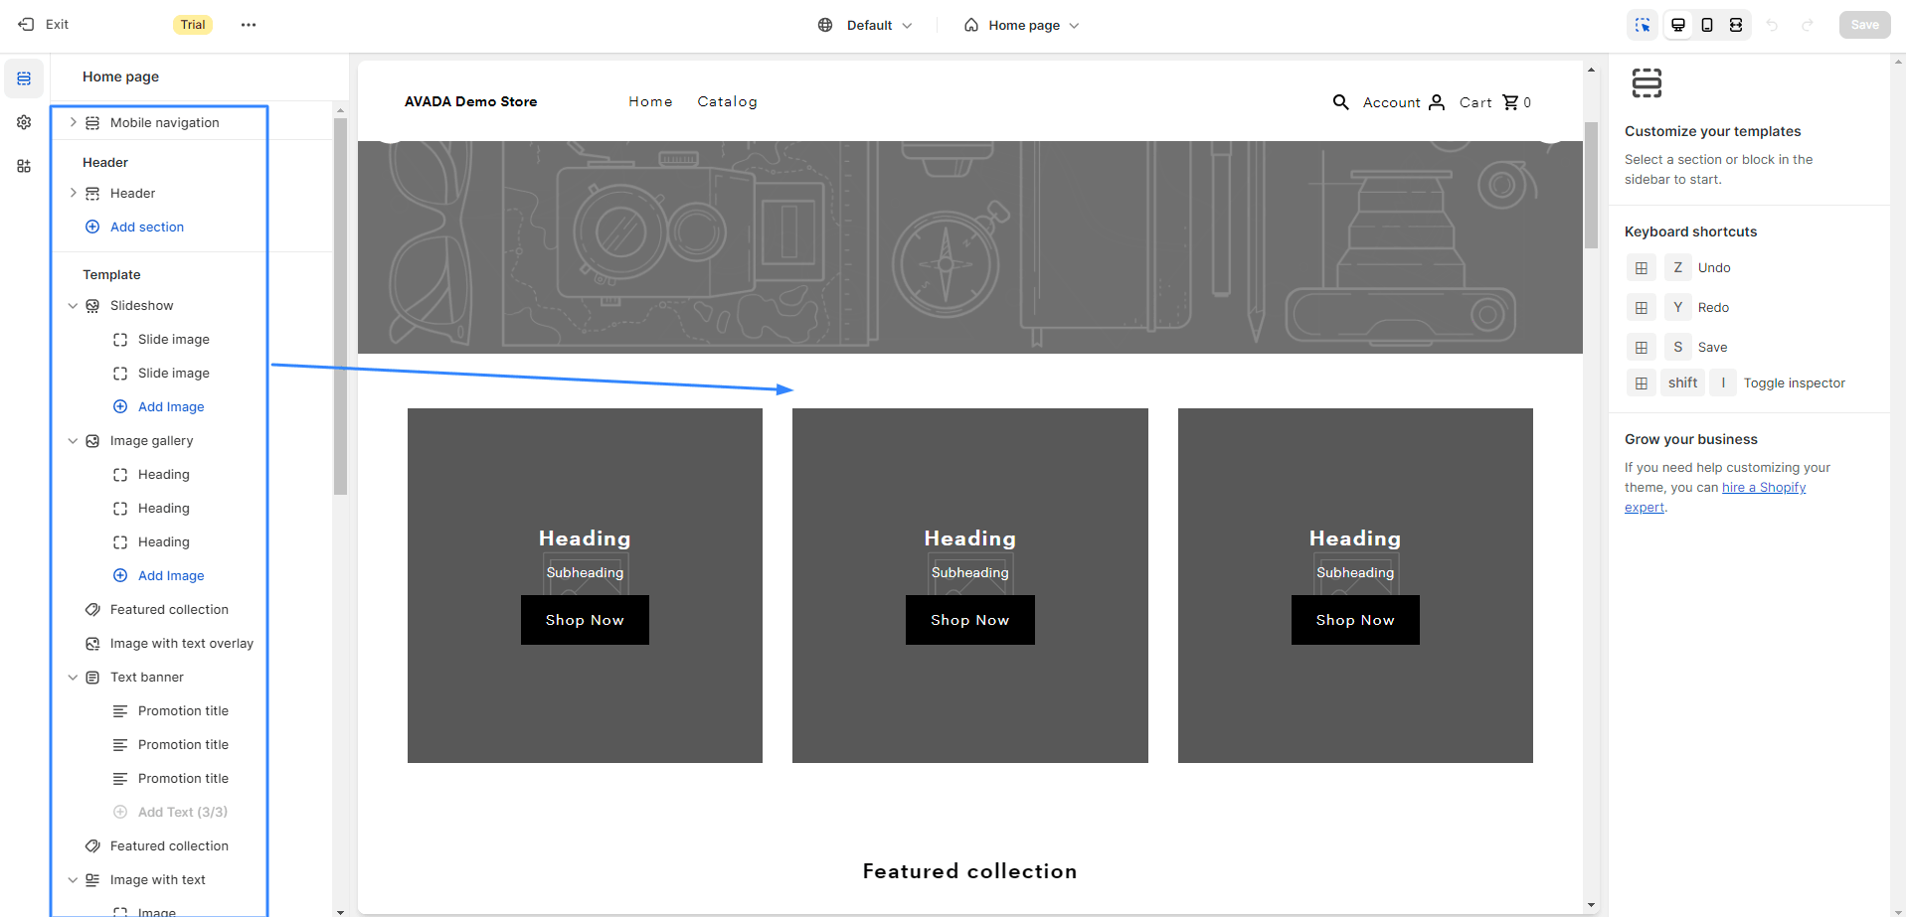Click the sections sidebar vertical scrollbar
The height and width of the screenshot is (917, 1906).
(340, 306)
